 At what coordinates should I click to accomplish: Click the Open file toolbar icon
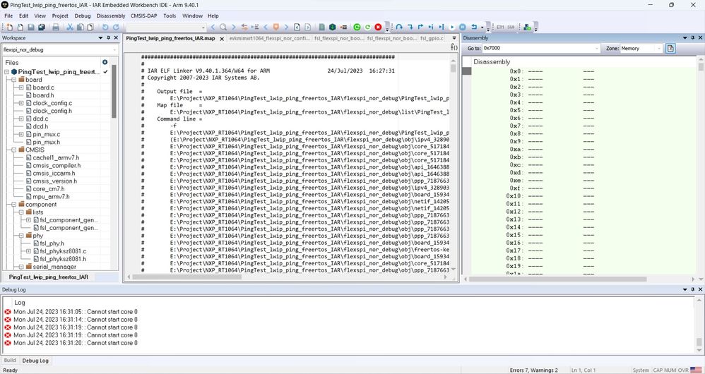coord(20,28)
